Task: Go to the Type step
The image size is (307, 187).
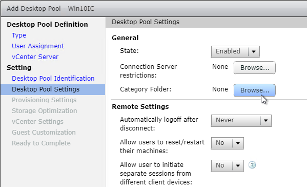Action: 19,35
